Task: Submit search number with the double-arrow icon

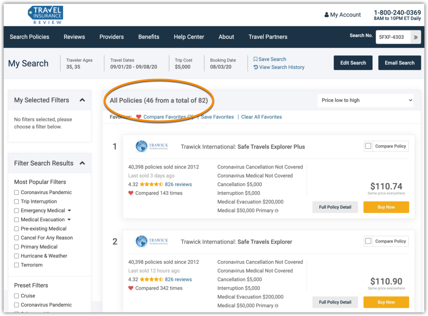Action: tap(415, 37)
